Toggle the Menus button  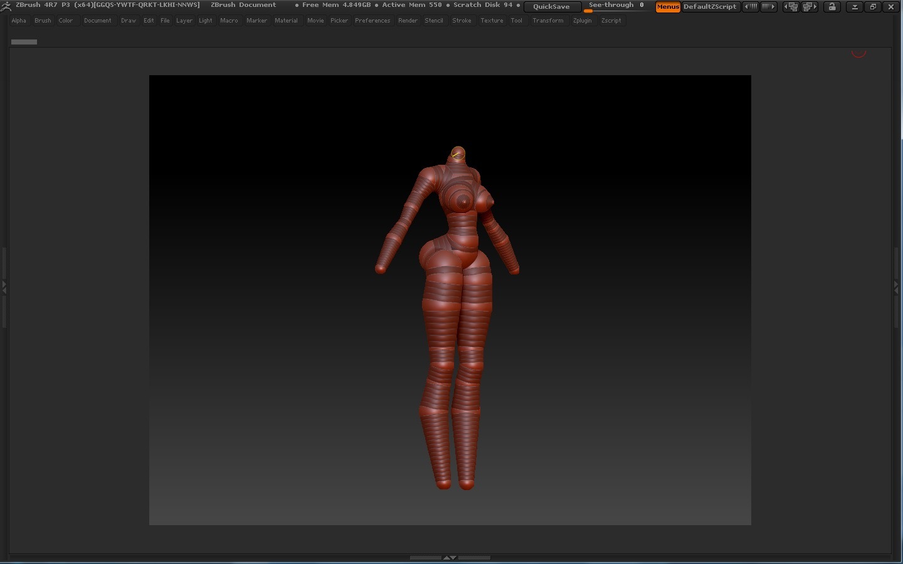668,6
